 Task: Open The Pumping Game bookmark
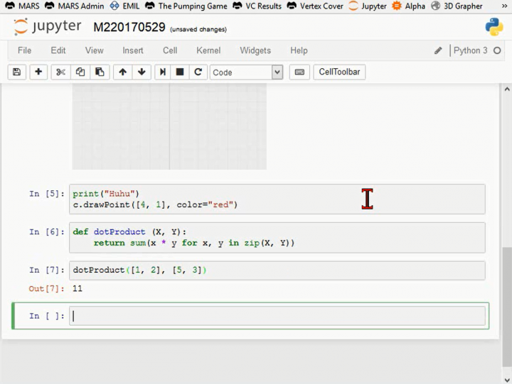pos(186,6)
